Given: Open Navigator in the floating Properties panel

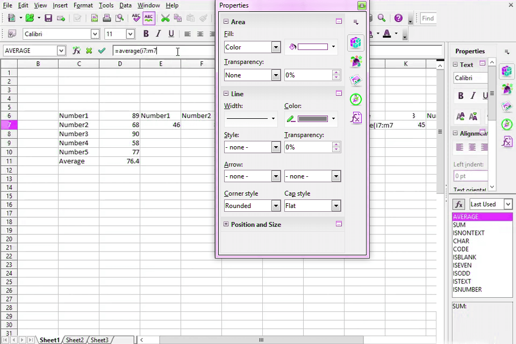Looking at the screenshot, I should click(x=355, y=99).
